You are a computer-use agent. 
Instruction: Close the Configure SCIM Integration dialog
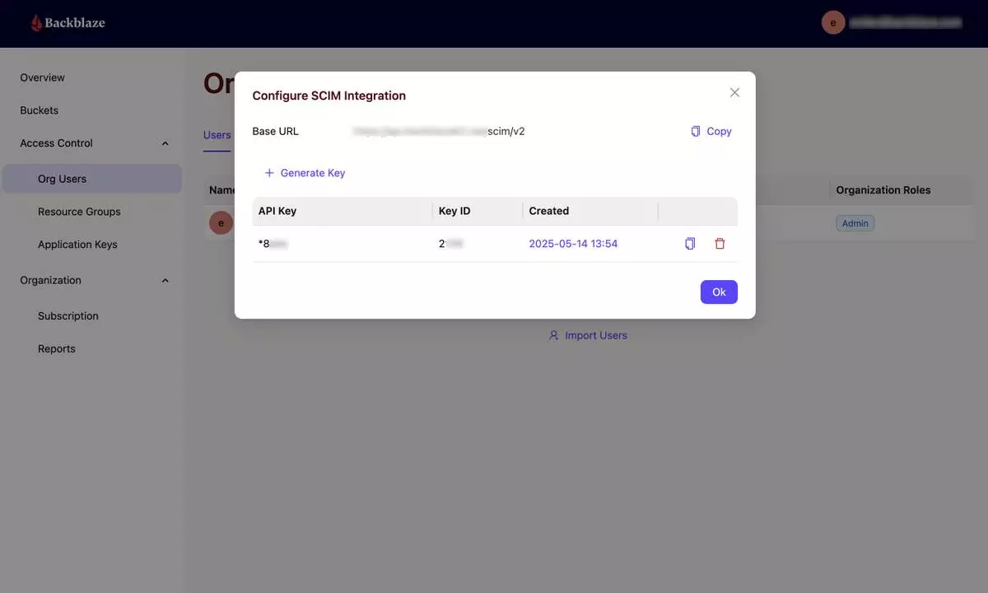coord(734,92)
